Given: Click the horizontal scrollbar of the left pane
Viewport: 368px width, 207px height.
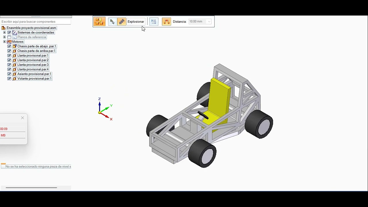Looking at the screenshot, I should [x=31, y=188].
